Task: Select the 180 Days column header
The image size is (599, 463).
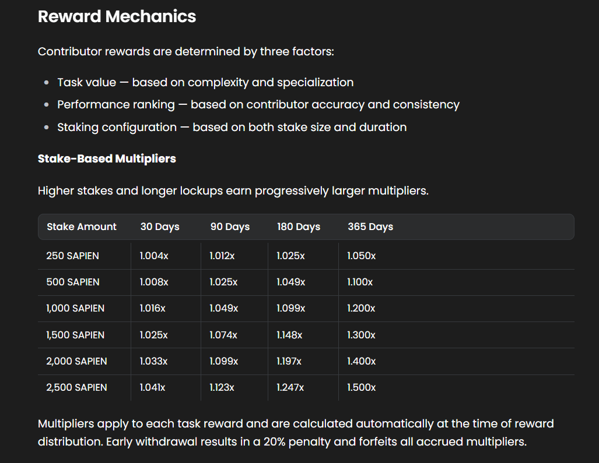Action: click(298, 227)
